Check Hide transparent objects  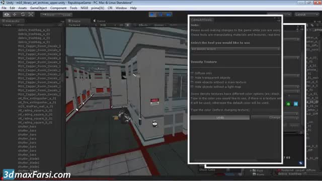192,77
